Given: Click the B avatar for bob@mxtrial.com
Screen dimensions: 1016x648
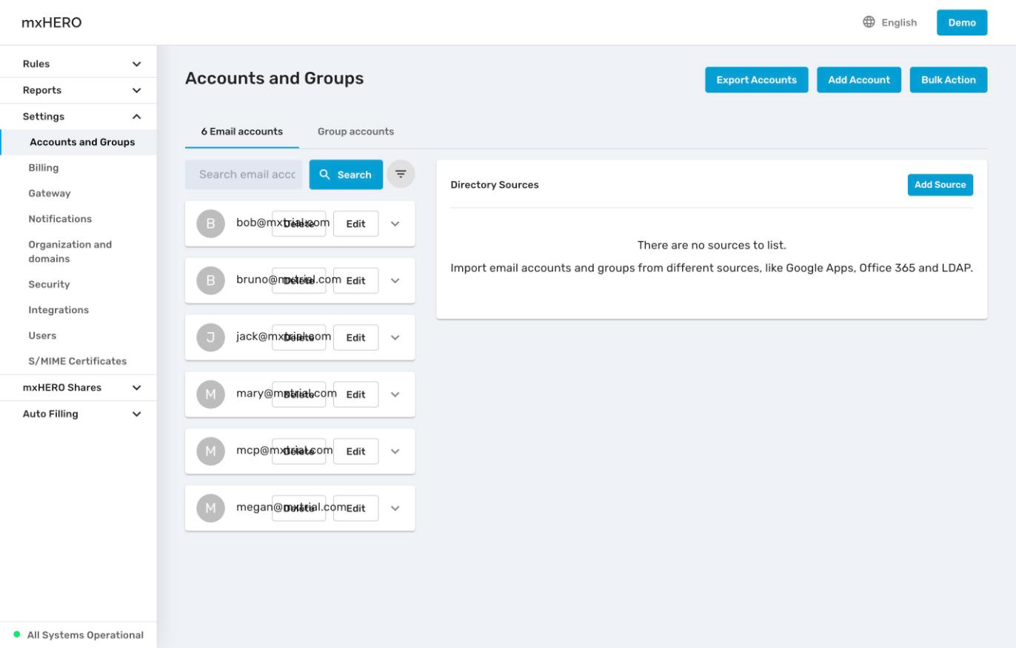Looking at the screenshot, I should pos(210,223).
